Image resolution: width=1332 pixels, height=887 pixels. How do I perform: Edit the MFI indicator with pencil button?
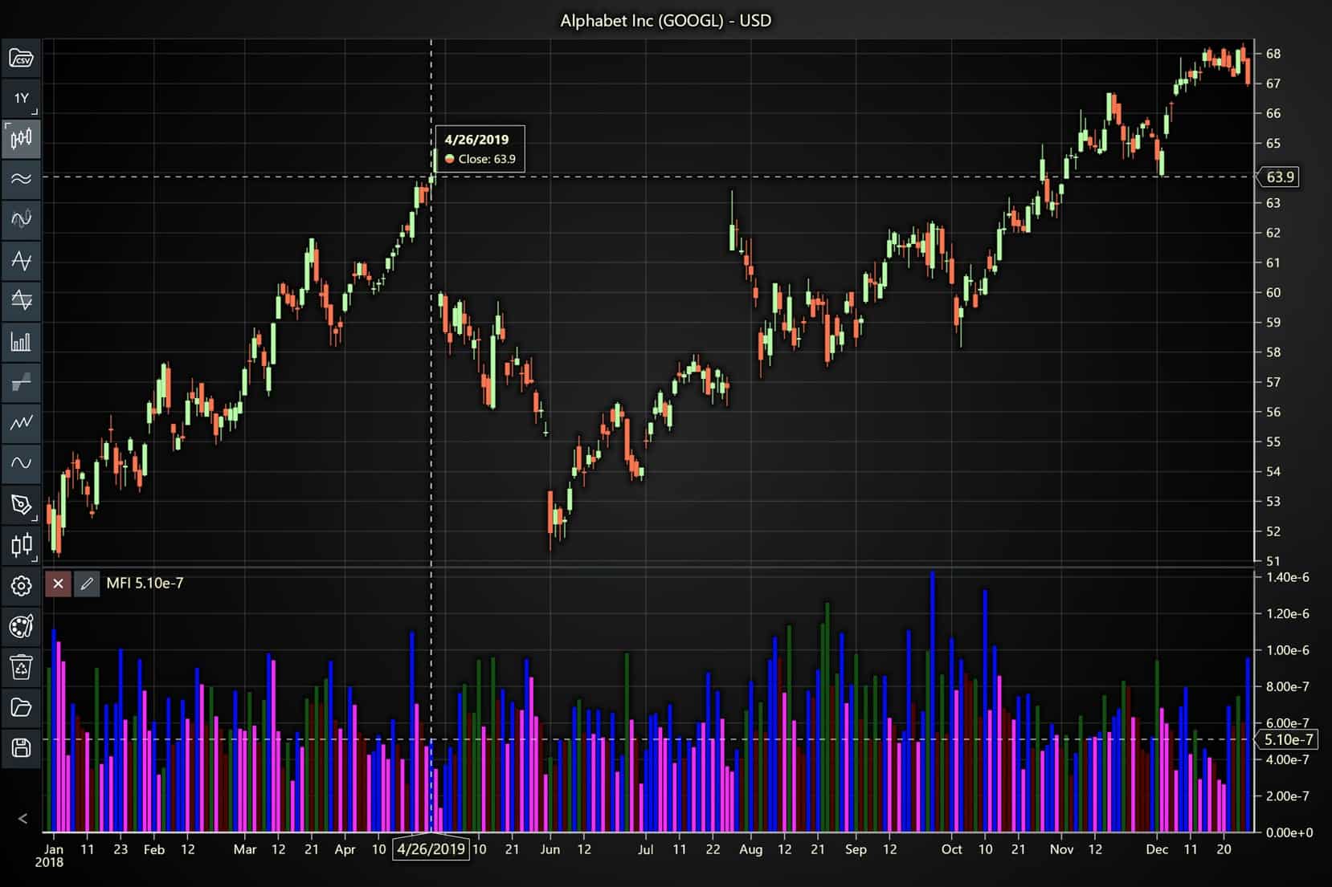click(87, 584)
